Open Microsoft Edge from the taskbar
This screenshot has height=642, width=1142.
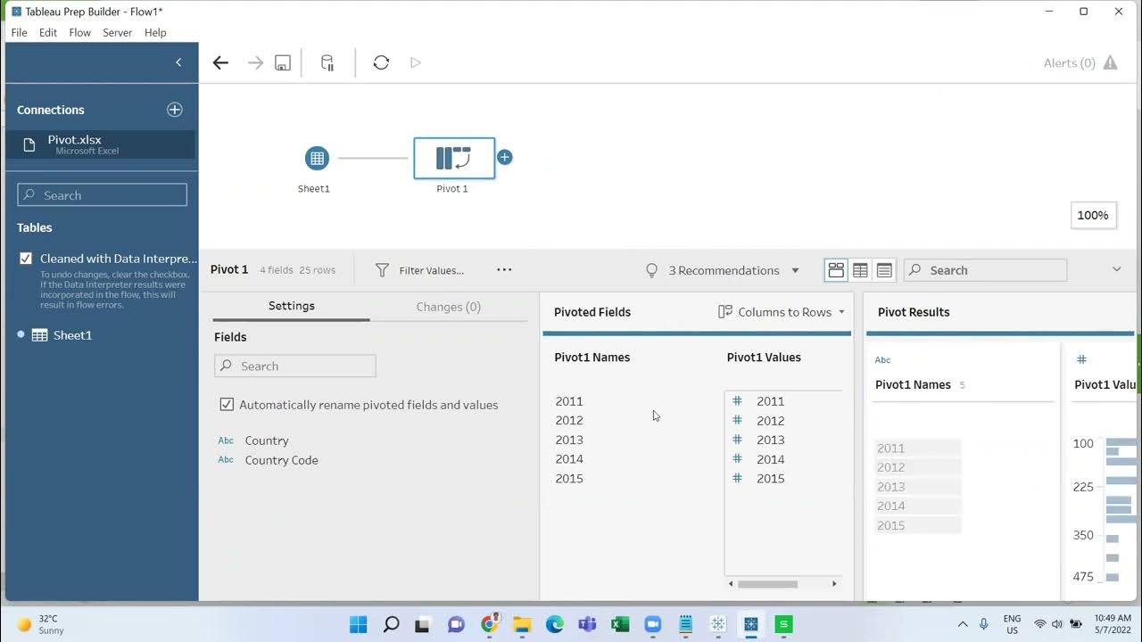pos(555,624)
